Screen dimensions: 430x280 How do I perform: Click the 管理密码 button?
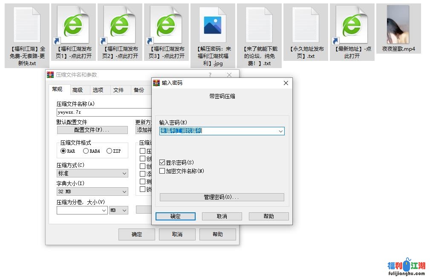(222, 197)
